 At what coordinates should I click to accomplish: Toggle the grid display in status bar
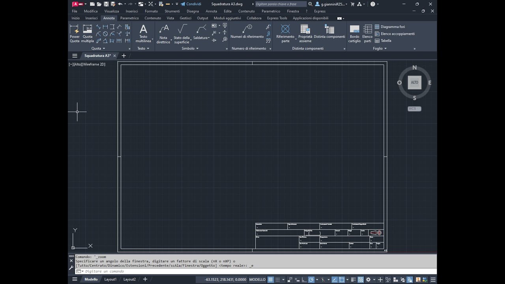coord(271,279)
